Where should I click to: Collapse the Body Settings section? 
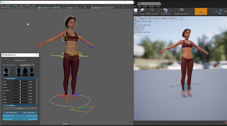(11, 78)
